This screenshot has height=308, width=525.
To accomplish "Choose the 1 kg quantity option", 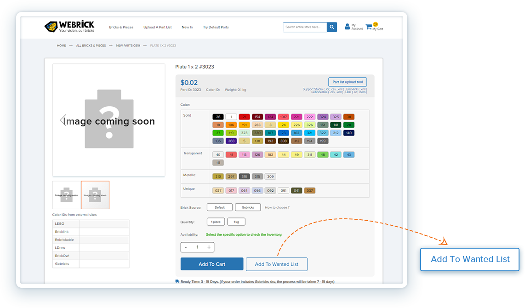I will pyautogui.click(x=236, y=222).
